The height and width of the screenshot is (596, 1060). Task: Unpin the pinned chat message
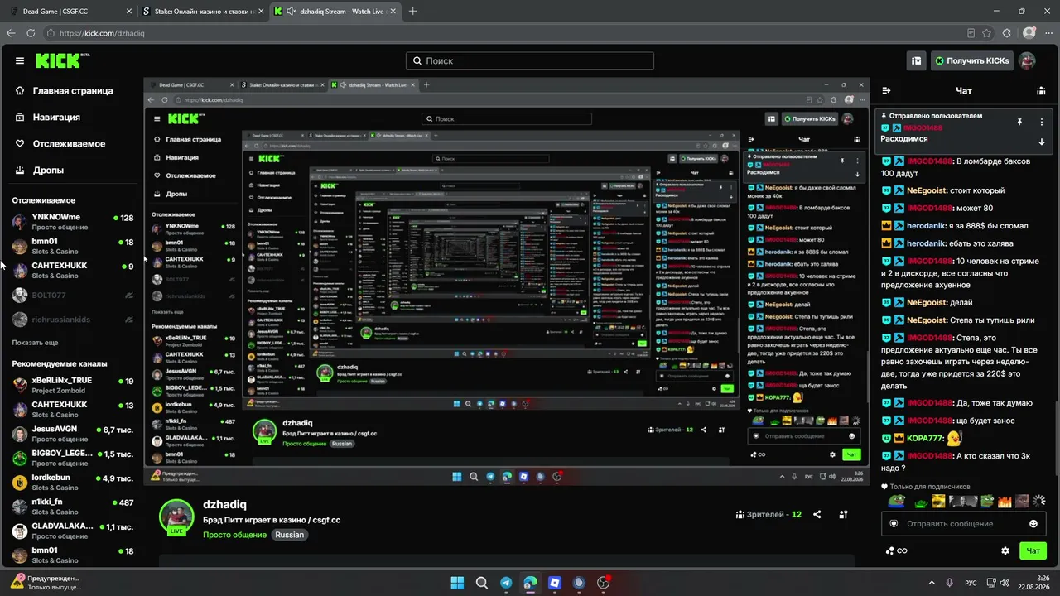tap(1019, 122)
